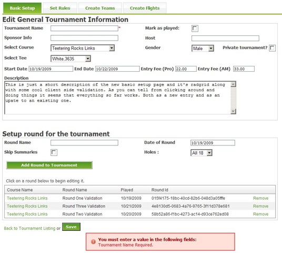Toggle the Skip Summaries checkbox

click(x=54, y=152)
